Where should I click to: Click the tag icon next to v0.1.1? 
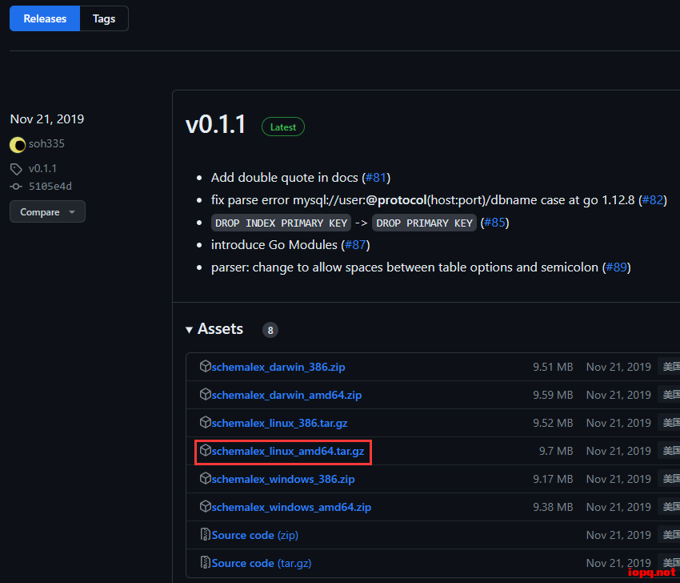point(16,169)
